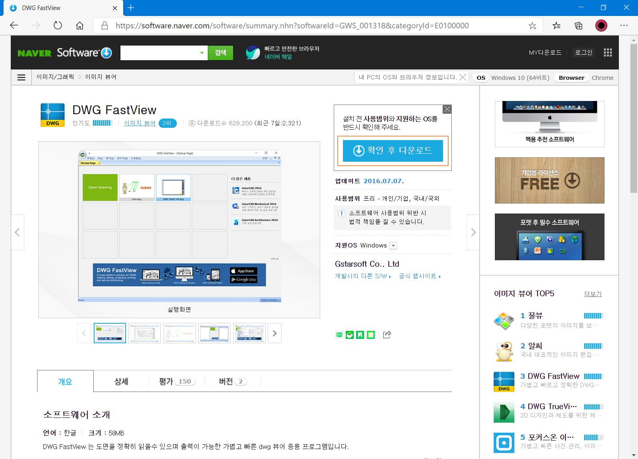Select the fifth screenshot thumbnail
This screenshot has height=459, width=638.
coord(249,333)
